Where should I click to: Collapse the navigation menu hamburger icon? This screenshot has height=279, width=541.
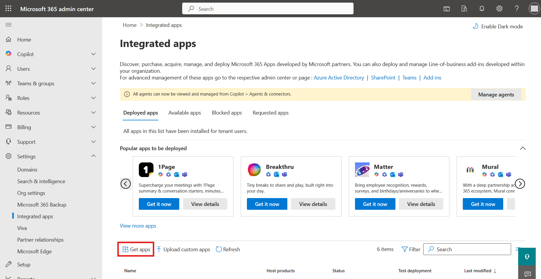(x=8, y=25)
